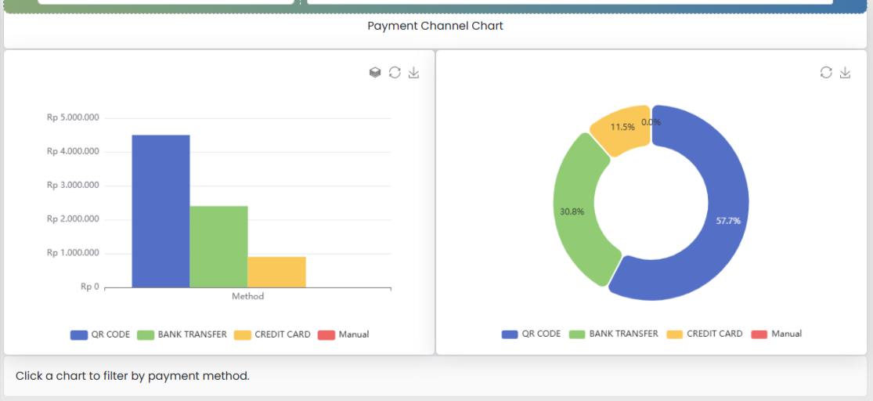The width and height of the screenshot is (873, 401).
Task: Toggle Manual legend under bar chart
Action: (x=343, y=334)
